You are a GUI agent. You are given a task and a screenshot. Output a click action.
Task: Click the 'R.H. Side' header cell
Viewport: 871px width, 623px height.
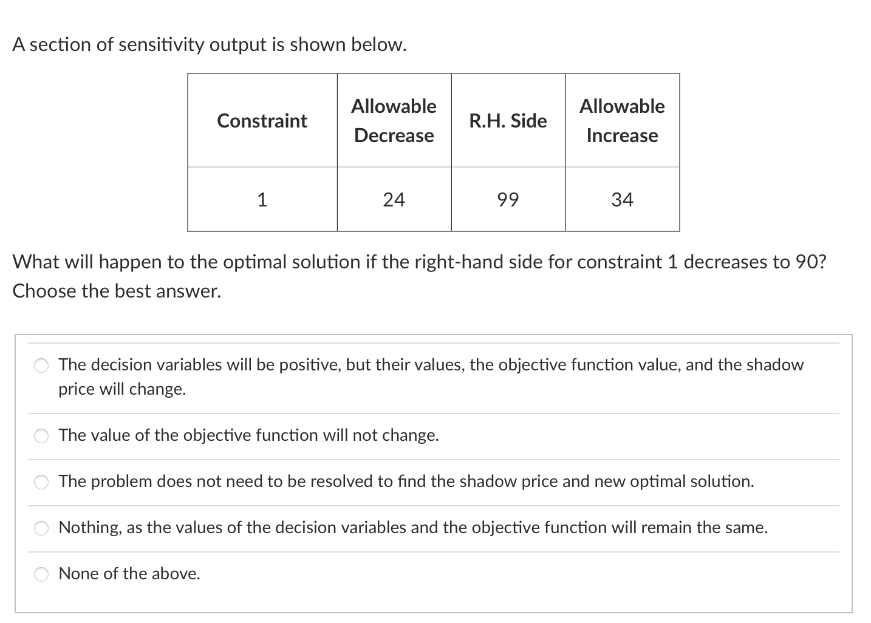(x=508, y=121)
